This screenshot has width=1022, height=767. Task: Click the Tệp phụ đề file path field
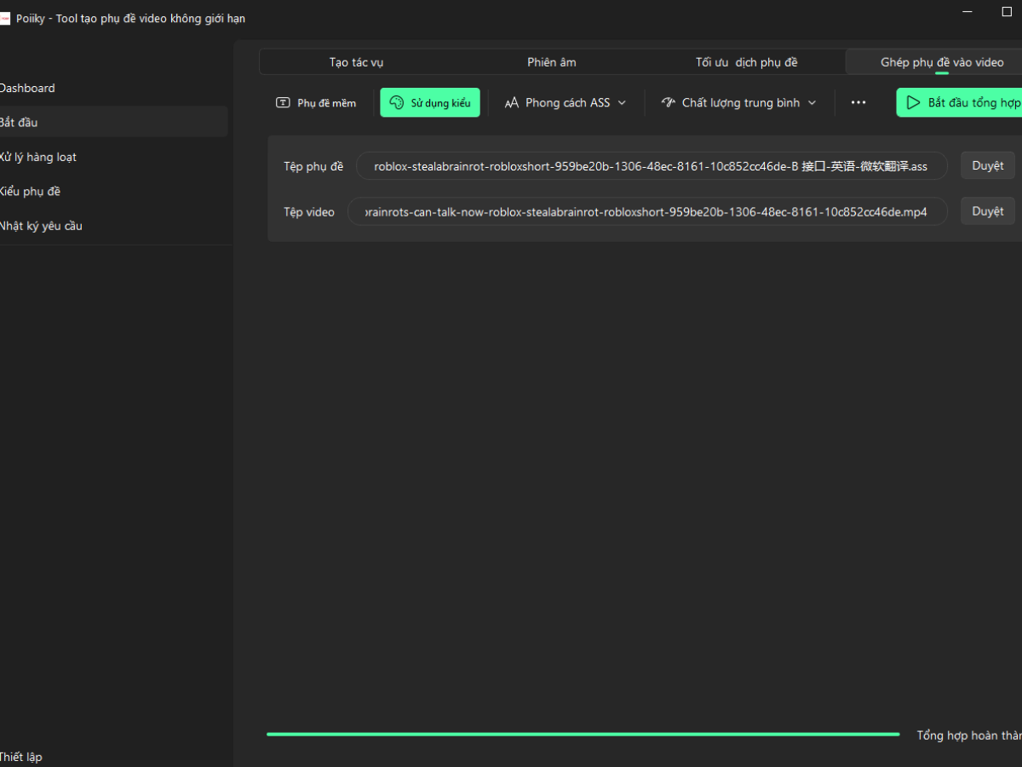[x=651, y=166]
